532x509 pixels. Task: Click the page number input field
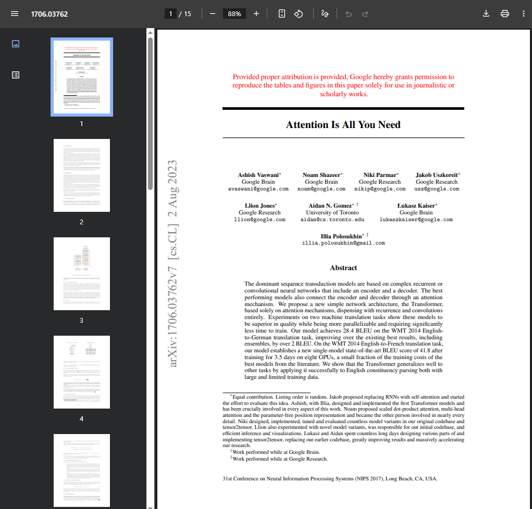click(170, 14)
